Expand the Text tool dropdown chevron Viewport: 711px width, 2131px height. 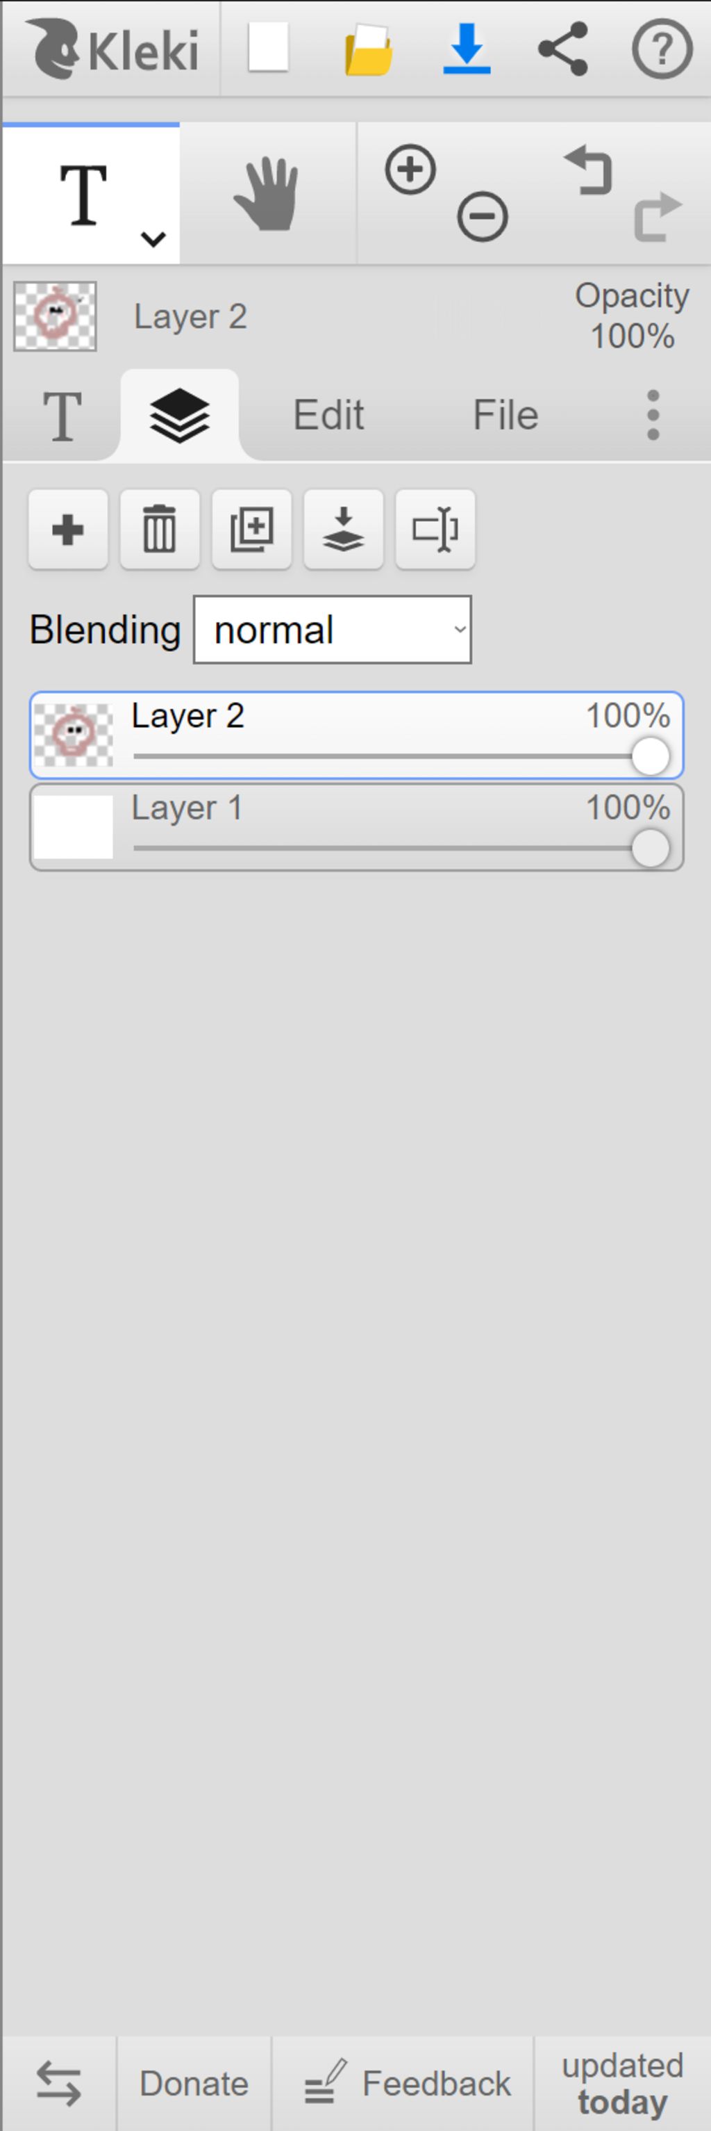153,239
